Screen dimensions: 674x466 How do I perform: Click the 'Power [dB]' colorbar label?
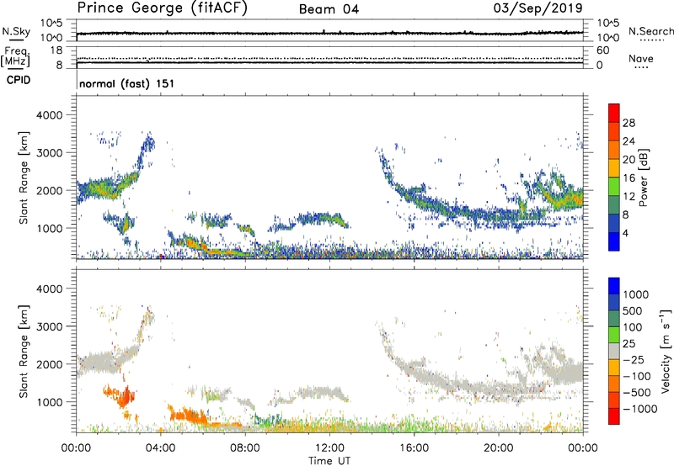[x=643, y=177]
